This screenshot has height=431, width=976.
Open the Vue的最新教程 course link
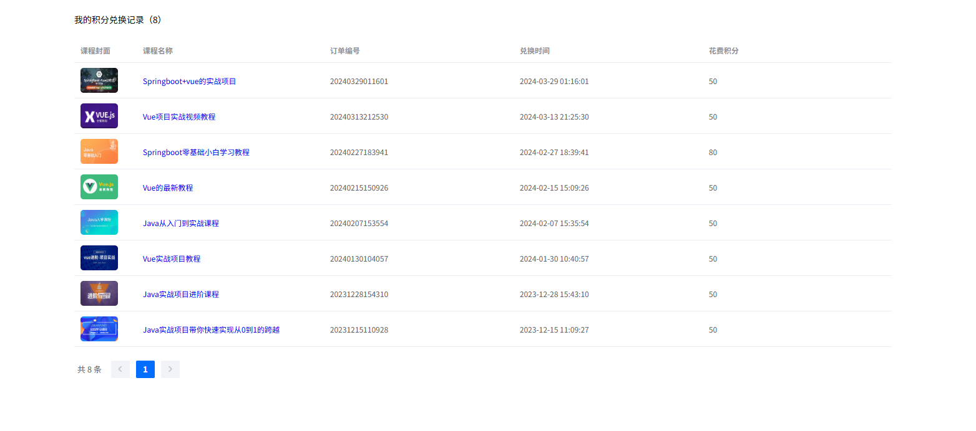(168, 188)
